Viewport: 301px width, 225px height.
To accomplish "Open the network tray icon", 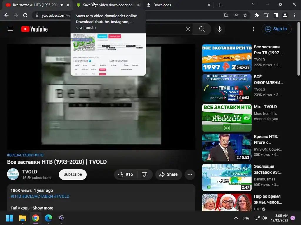I will (x=257, y=218).
